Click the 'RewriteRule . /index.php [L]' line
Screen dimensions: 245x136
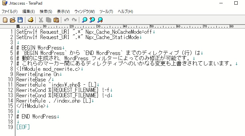click(x=54, y=101)
